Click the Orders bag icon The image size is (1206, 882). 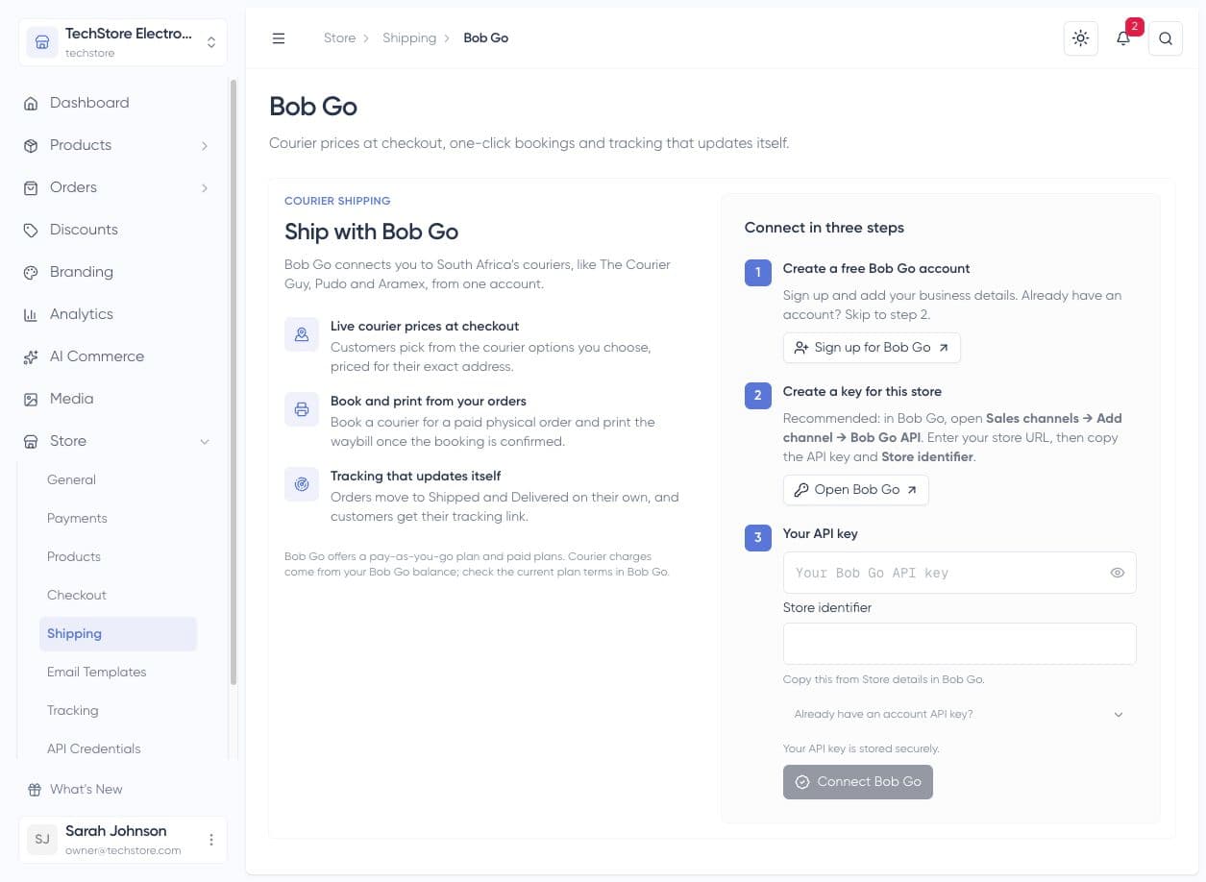[31, 187]
